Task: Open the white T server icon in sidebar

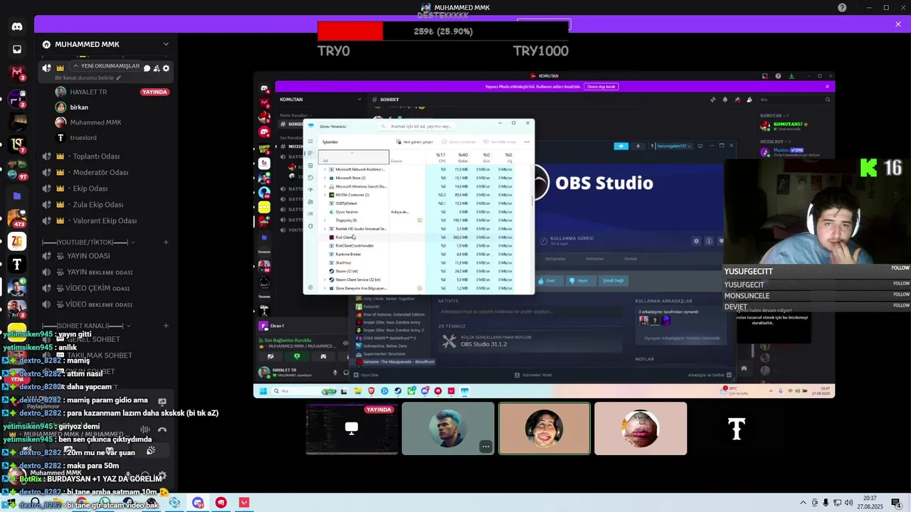Action: [17, 264]
